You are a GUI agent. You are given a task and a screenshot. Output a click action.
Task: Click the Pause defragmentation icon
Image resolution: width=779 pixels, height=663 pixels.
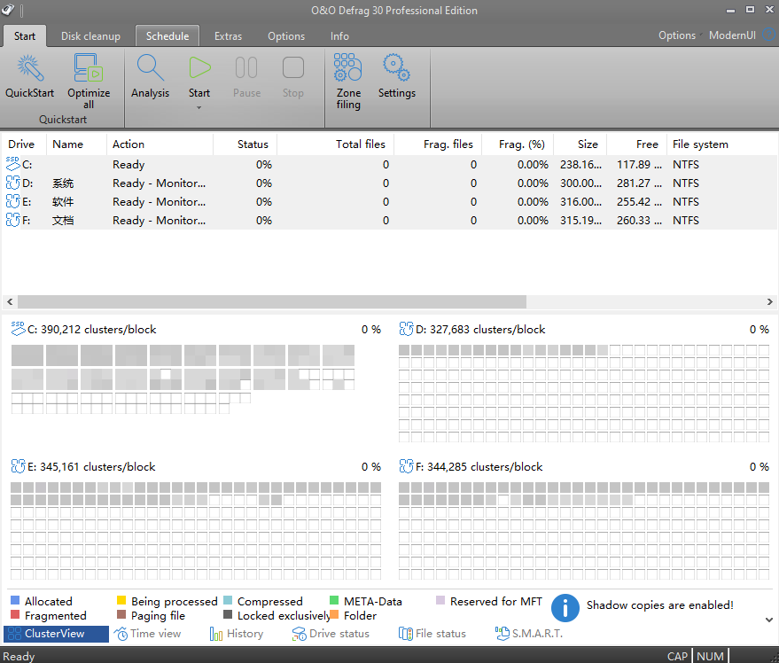click(246, 67)
